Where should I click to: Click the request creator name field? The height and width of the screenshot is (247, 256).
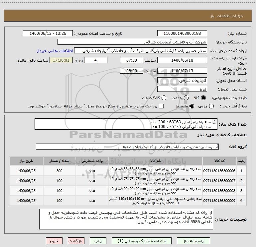click(141, 51)
